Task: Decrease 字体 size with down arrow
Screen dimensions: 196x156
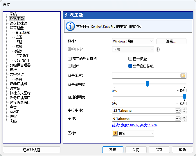Action: (x=184, y=120)
